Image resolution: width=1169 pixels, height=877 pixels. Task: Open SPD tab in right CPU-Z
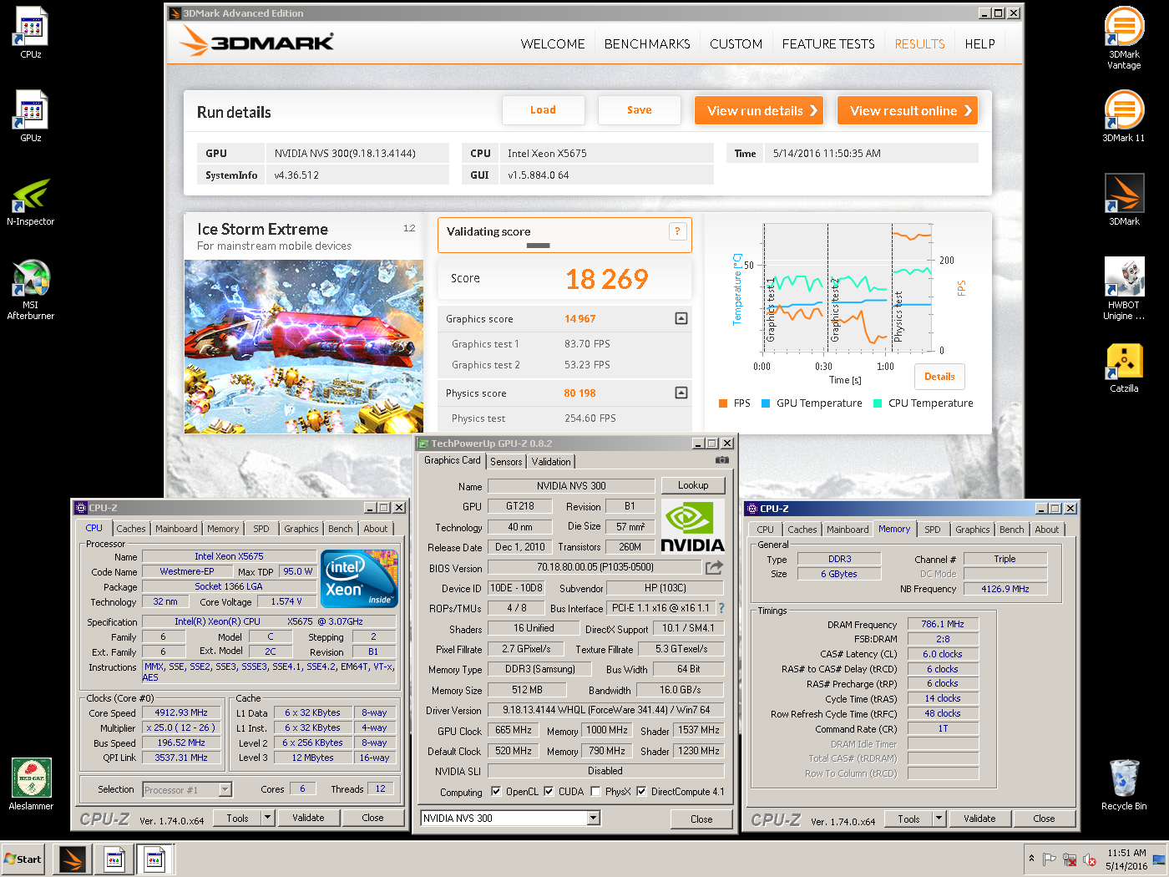933,530
